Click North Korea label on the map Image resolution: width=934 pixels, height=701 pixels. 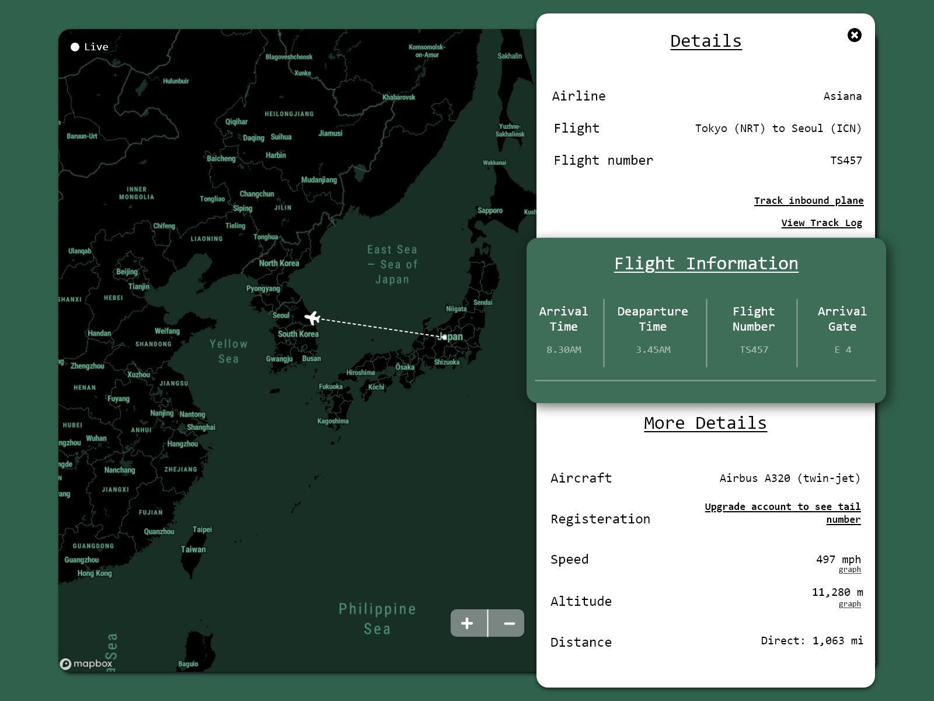pyautogui.click(x=279, y=263)
